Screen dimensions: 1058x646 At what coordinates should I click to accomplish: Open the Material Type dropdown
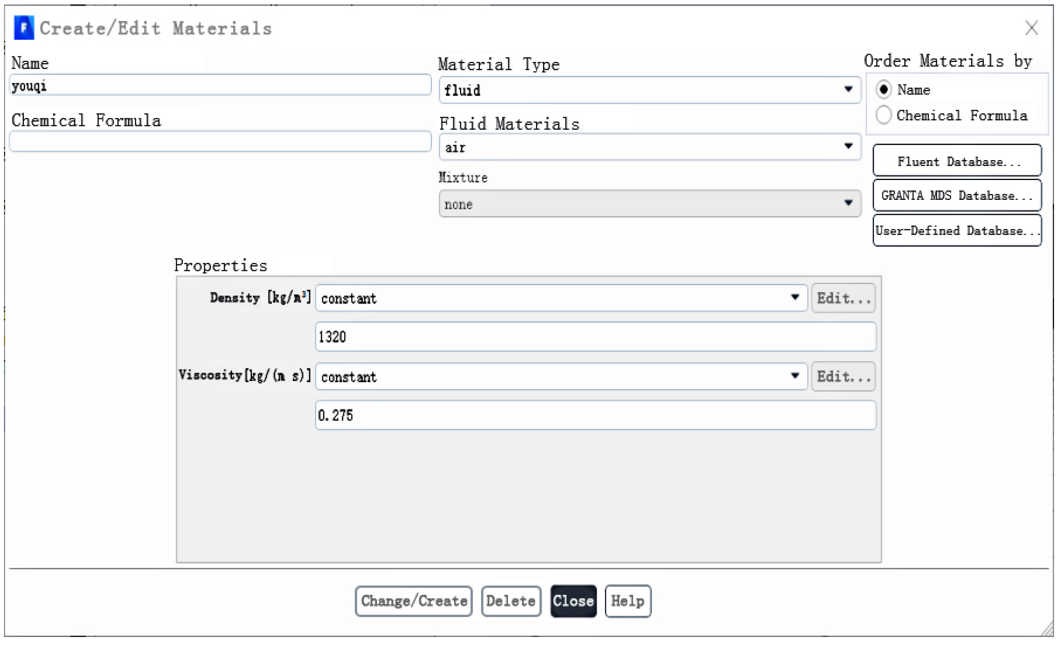point(650,90)
